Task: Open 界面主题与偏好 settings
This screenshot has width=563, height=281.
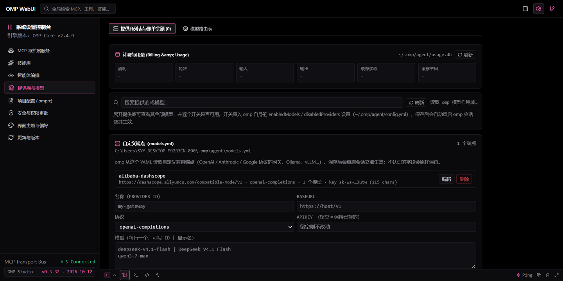Action: click(x=50, y=126)
